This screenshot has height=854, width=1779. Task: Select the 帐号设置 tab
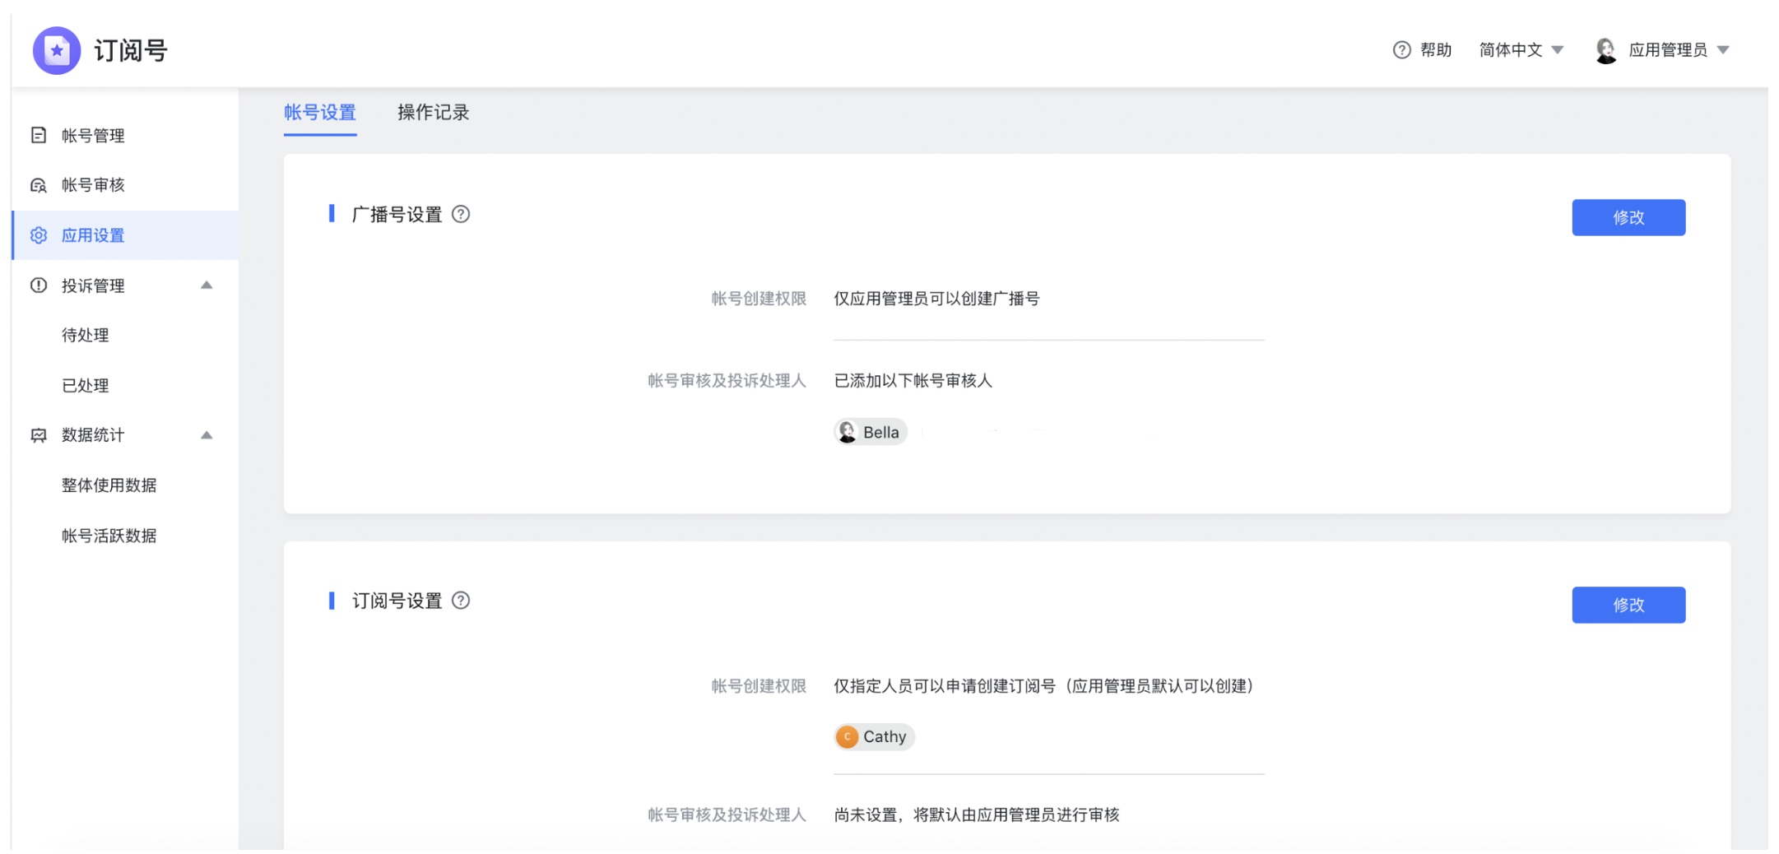[x=320, y=113]
